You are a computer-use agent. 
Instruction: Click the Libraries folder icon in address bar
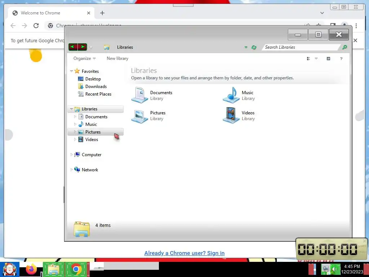pyautogui.click(x=107, y=47)
